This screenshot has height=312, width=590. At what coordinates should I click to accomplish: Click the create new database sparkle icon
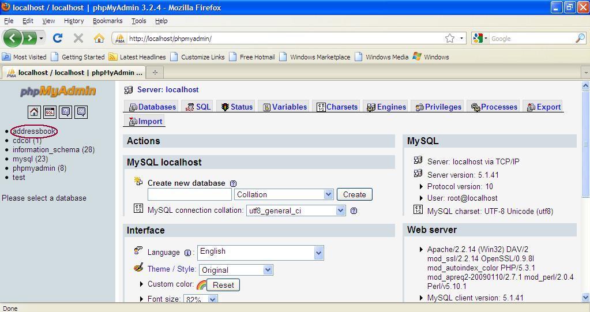(138, 181)
